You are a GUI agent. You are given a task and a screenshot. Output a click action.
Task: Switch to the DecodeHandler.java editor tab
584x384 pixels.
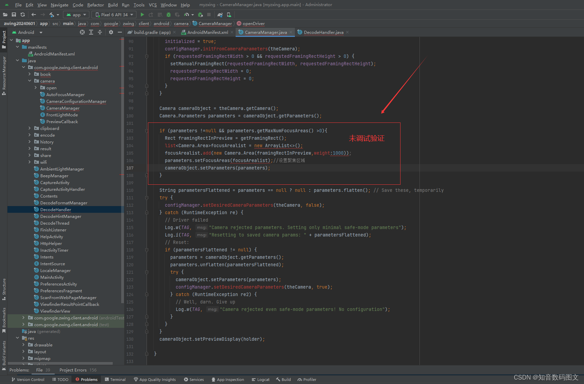(x=321, y=32)
